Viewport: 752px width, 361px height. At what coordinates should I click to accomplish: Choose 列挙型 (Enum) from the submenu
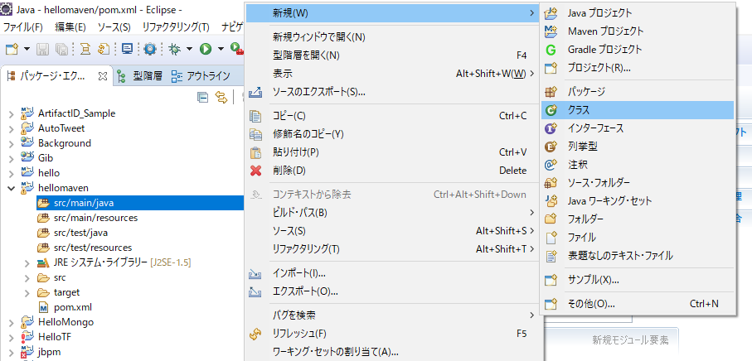[582, 147]
